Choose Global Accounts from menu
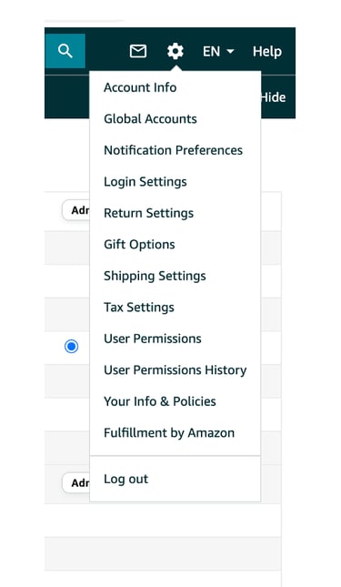Image resolution: width=341 pixels, height=587 pixels. (x=150, y=119)
